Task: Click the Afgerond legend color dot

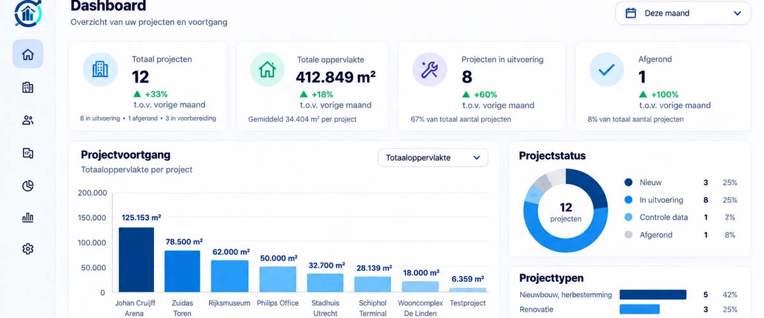Action: coord(629,235)
